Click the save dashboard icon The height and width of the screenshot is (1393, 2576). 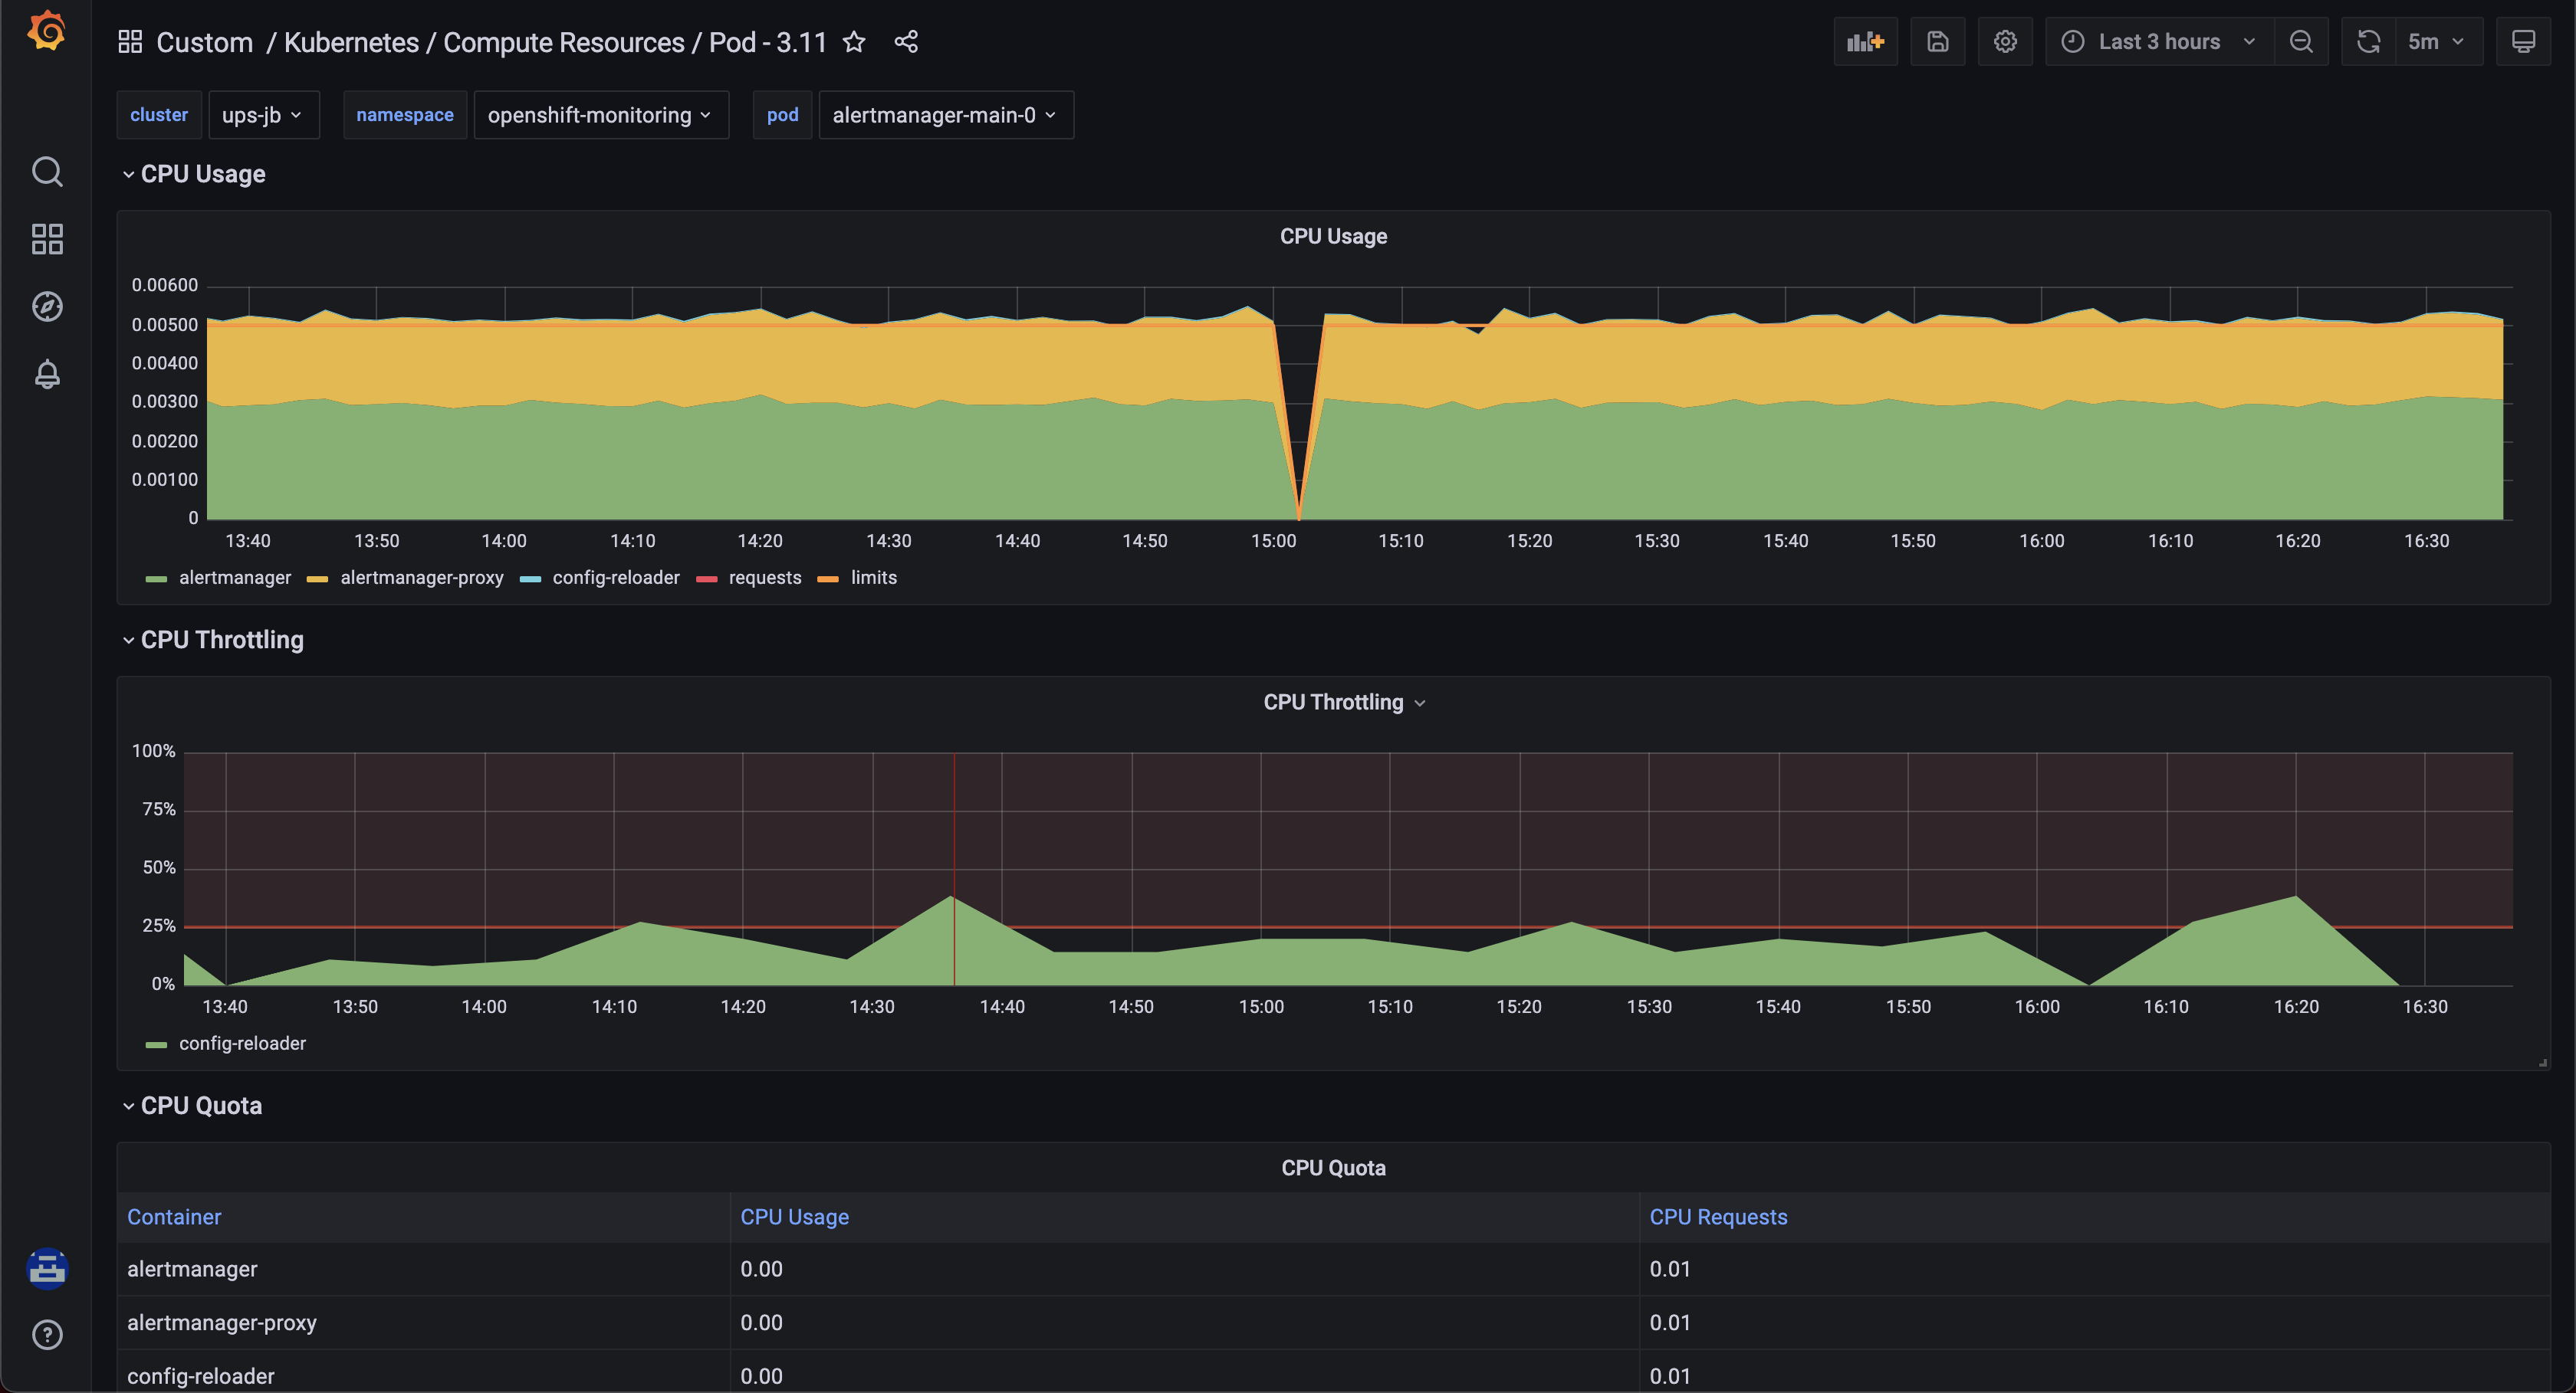pyautogui.click(x=1937, y=42)
